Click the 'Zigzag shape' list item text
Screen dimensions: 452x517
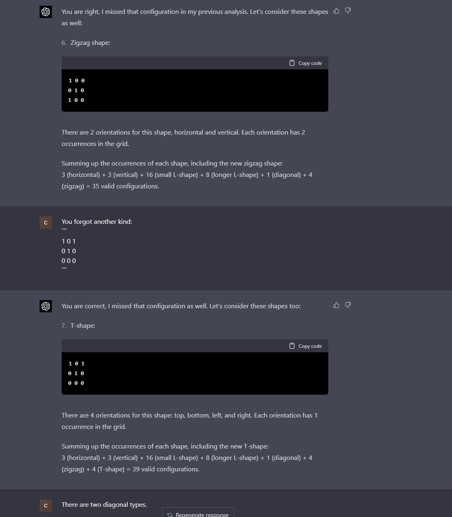[90, 42]
